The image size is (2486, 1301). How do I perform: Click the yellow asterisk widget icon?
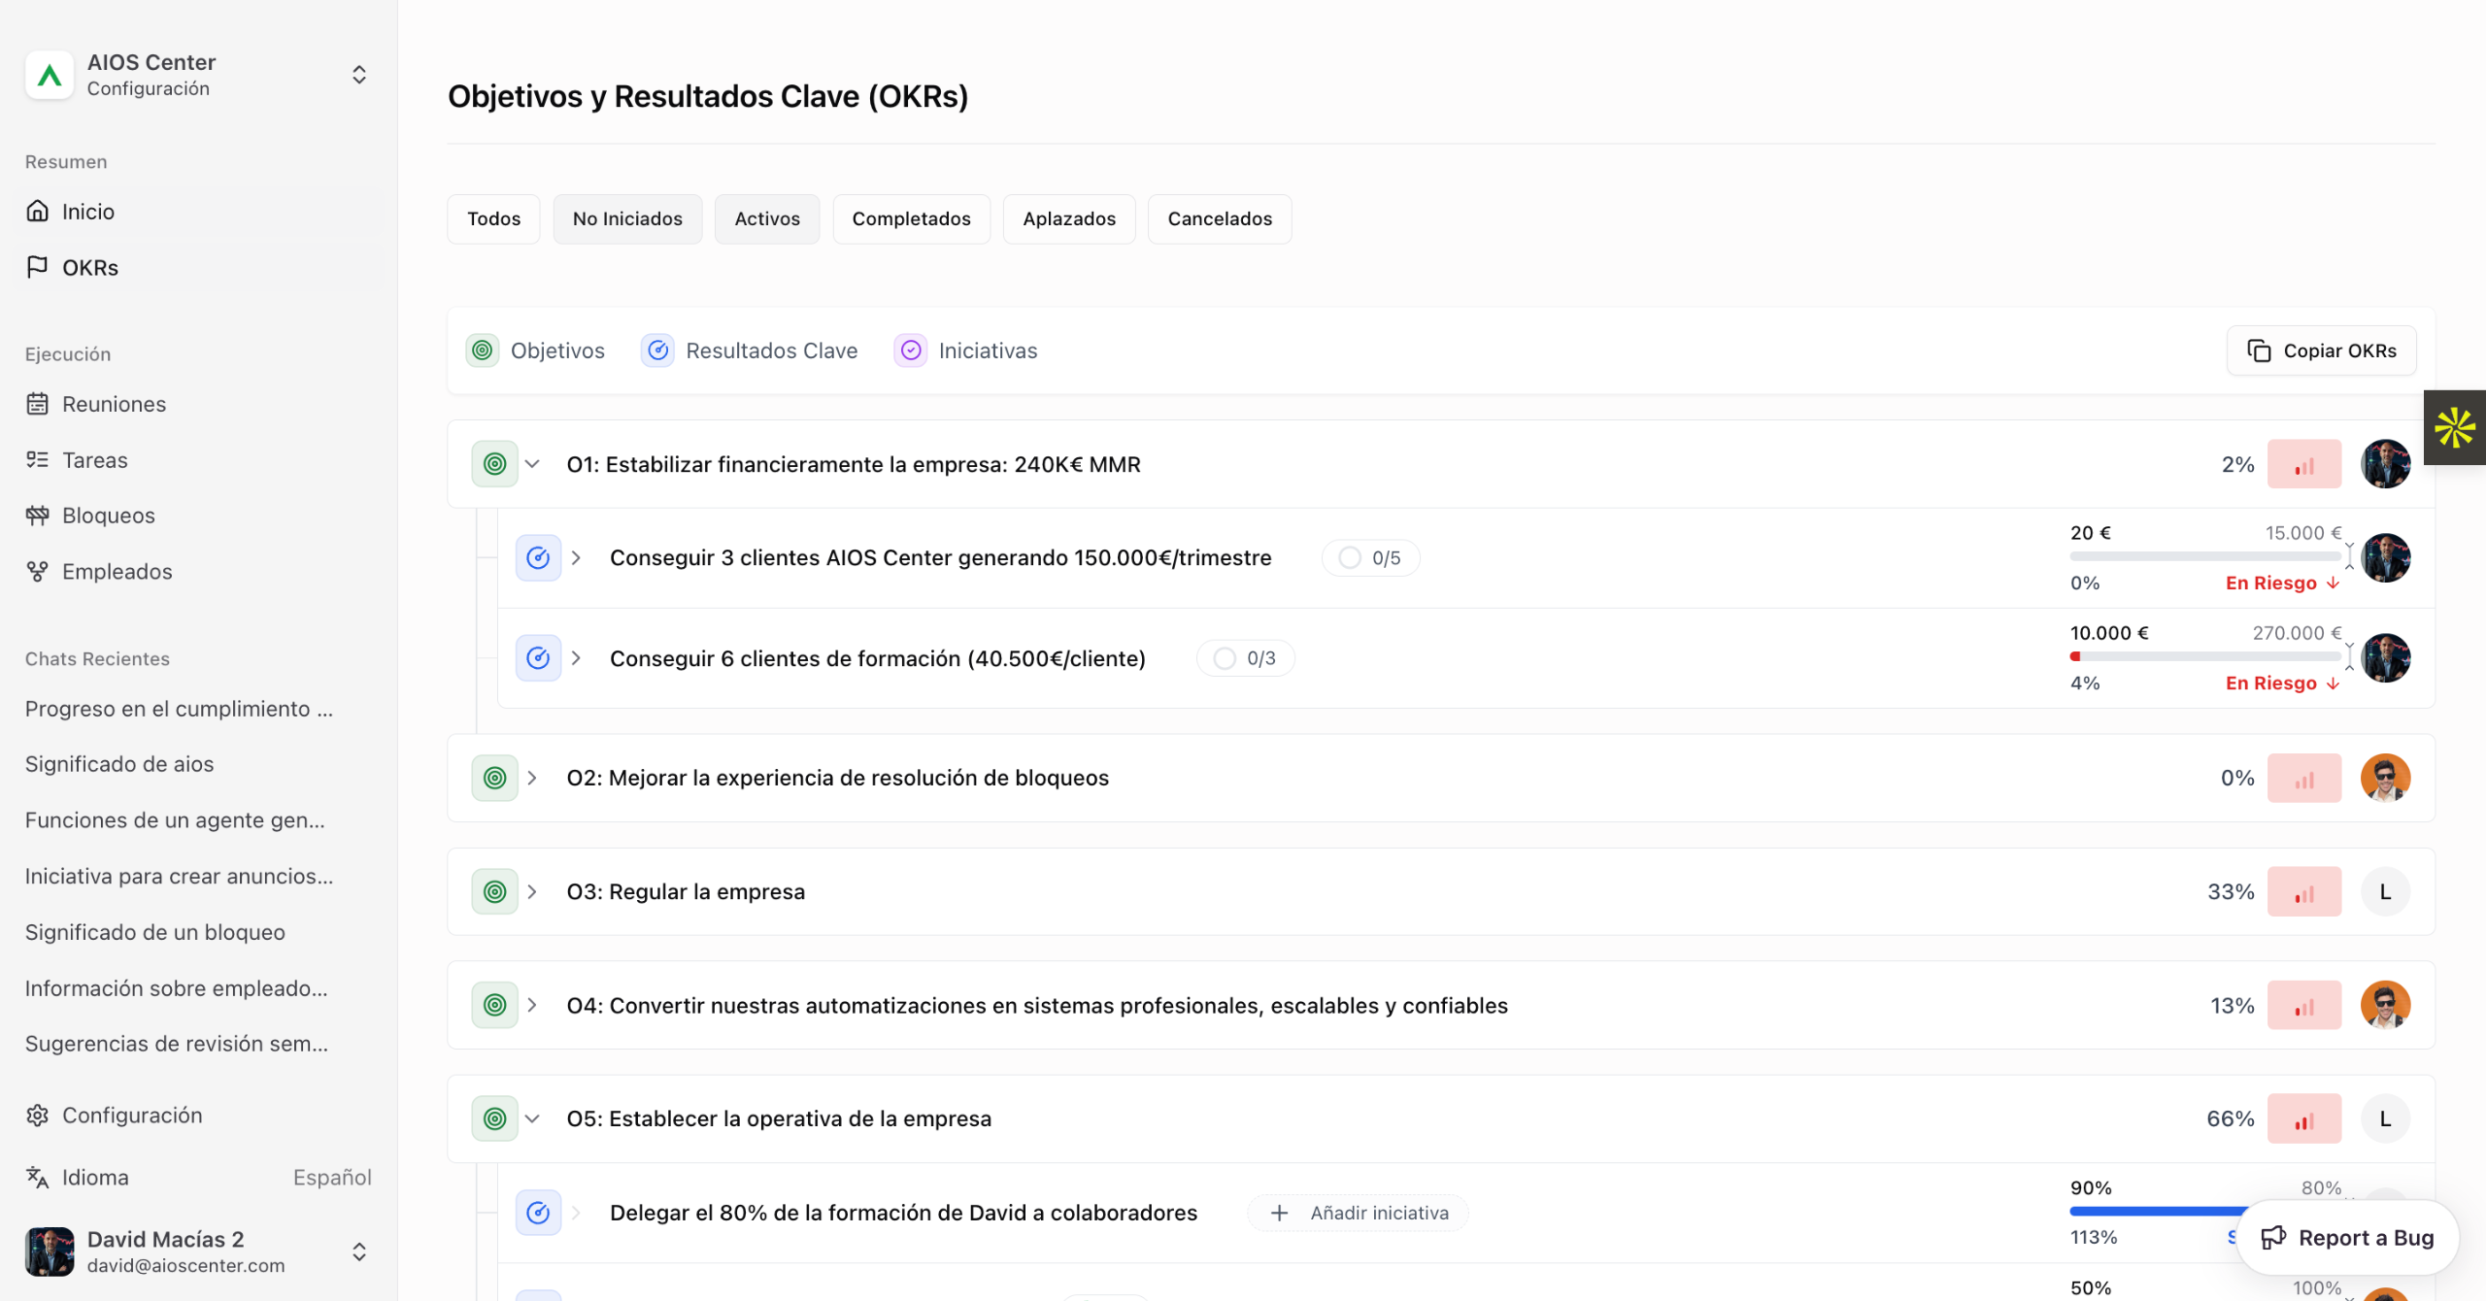2454,428
